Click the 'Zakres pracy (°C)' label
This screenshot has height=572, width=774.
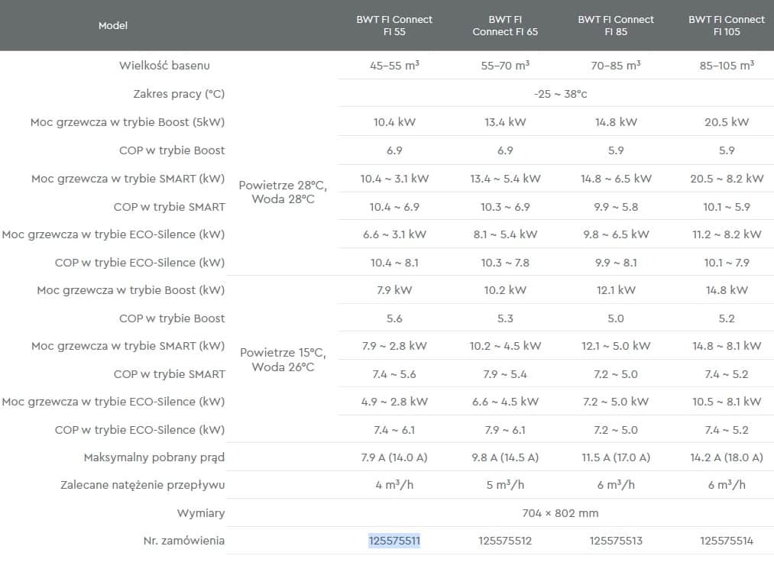[x=179, y=94]
